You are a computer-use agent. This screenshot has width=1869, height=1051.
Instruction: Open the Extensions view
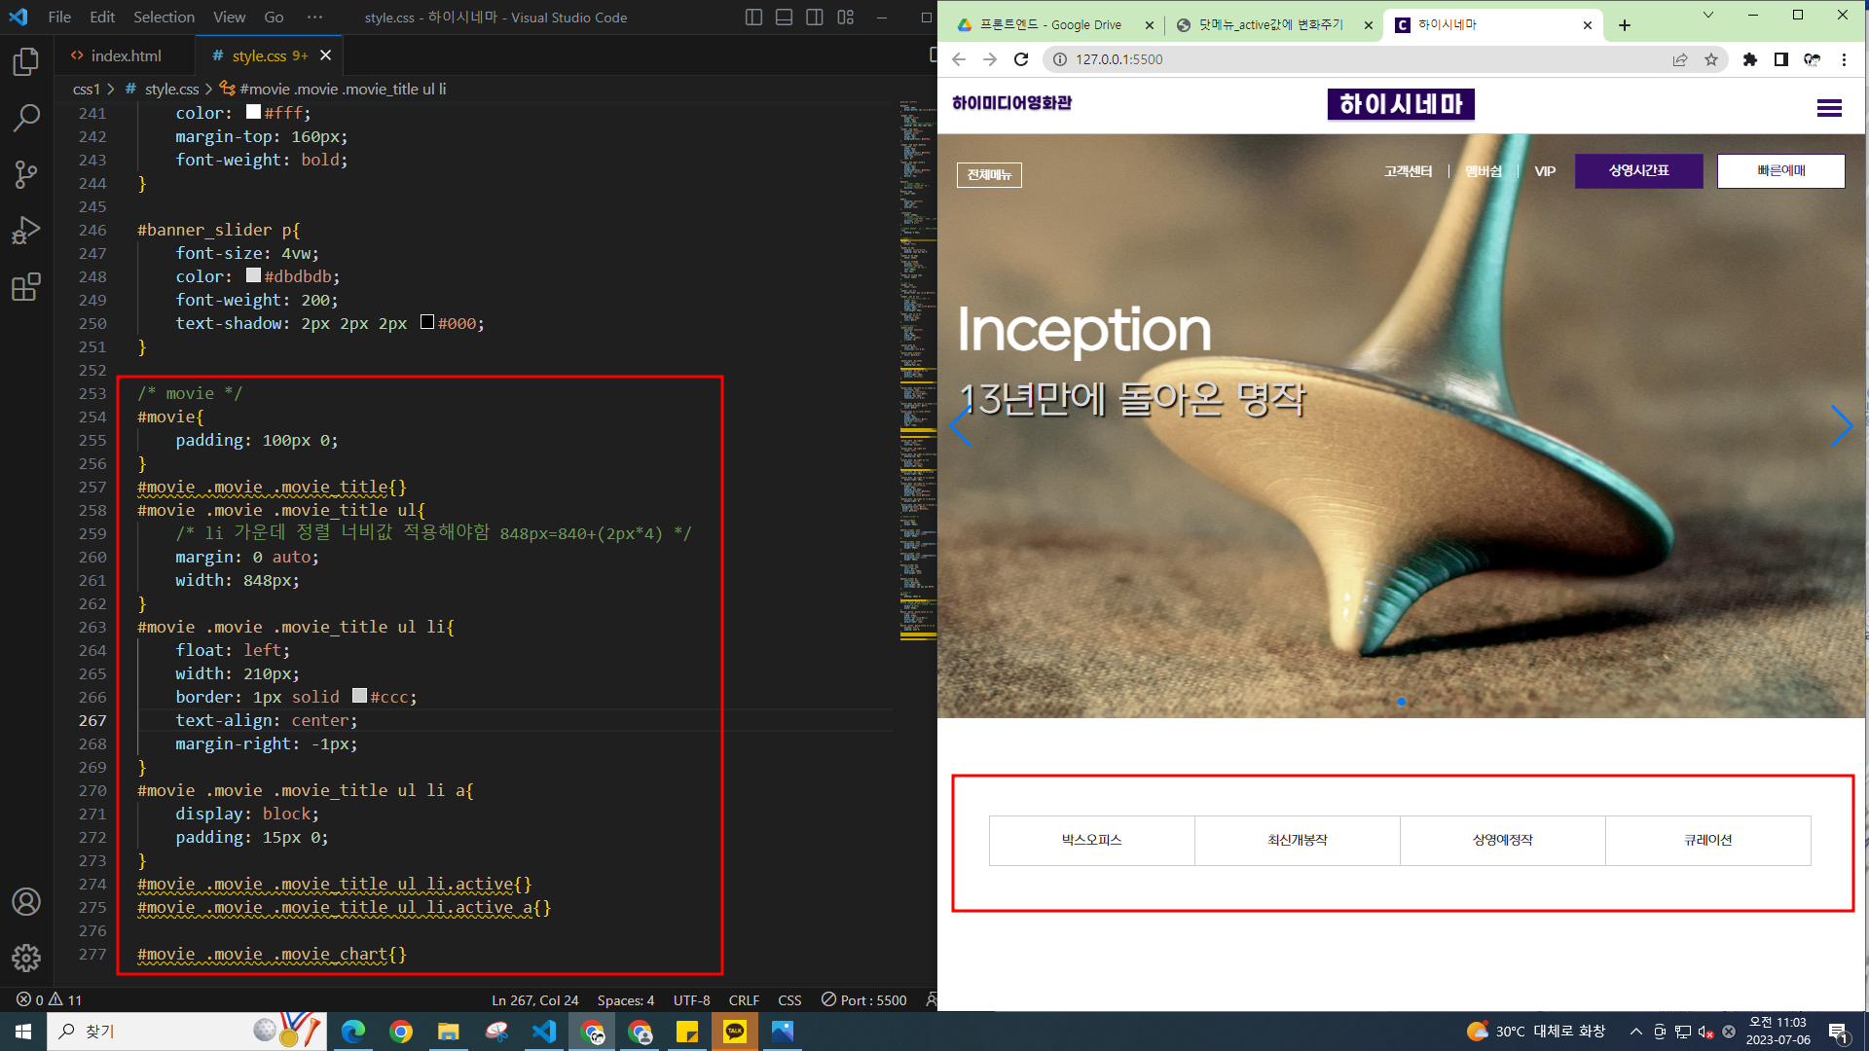(x=26, y=287)
